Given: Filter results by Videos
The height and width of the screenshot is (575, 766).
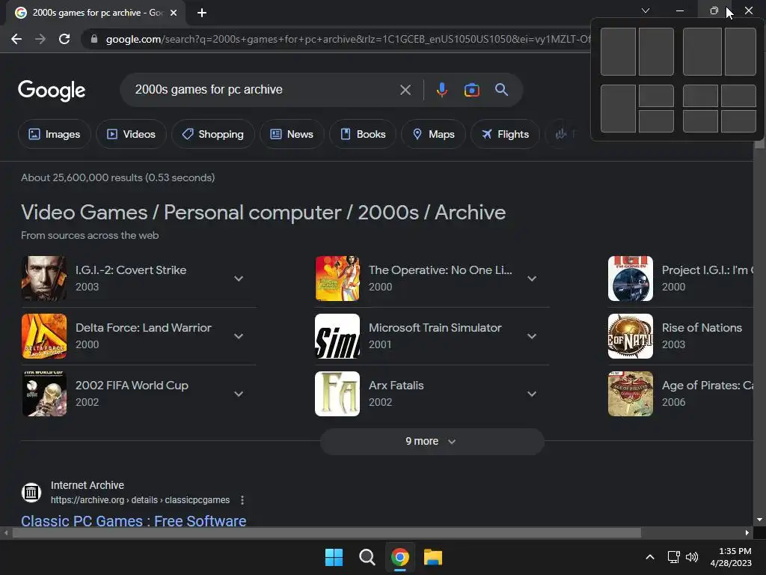Looking at the screenshot, I should [131, 134].
